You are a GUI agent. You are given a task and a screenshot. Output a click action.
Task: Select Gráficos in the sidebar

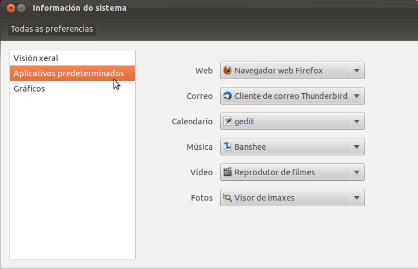tap(72, 89)
